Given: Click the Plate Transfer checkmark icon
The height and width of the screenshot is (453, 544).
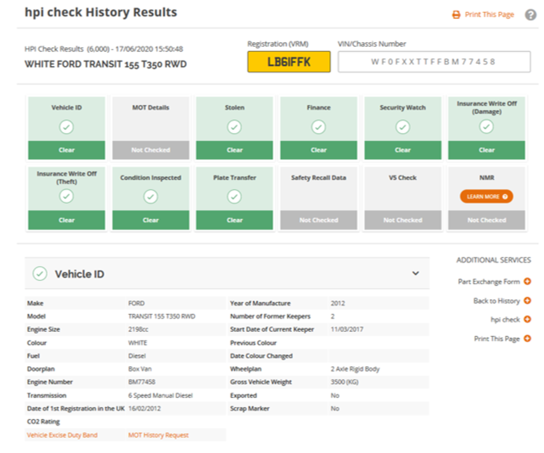Looking at the screenshot, I should [x=234, y=196].
